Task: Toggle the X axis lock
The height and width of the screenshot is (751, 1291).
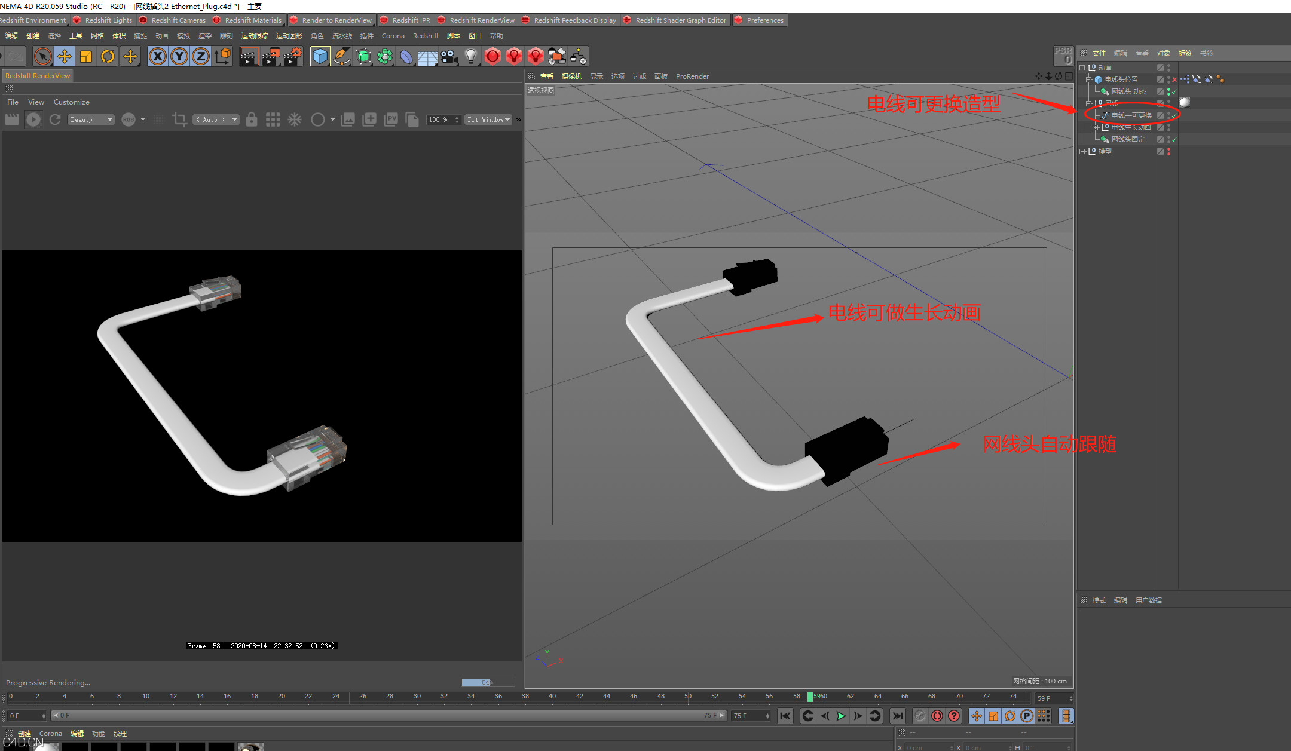Action: click(x=158, y=57)
